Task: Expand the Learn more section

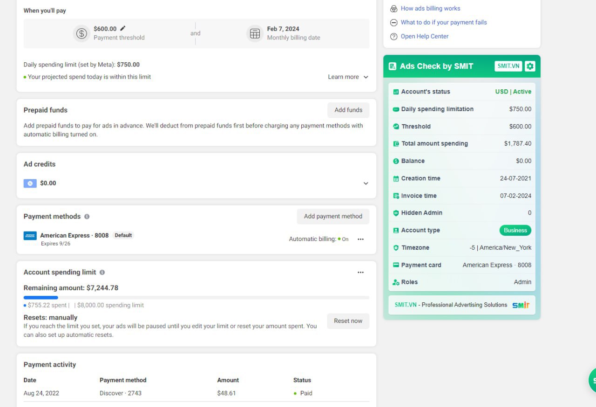Action: coord(348,77)
